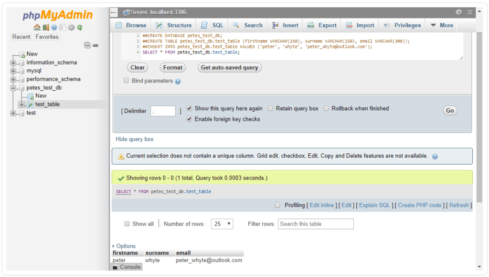This screenshot has height=277, width=489.
Task: Click Hide query box link
Action: coord(134,139)
